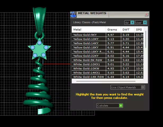The height and width of the screenshot is (127, 163).
Task: Select the pendant bail at the top
Action: 39,21
